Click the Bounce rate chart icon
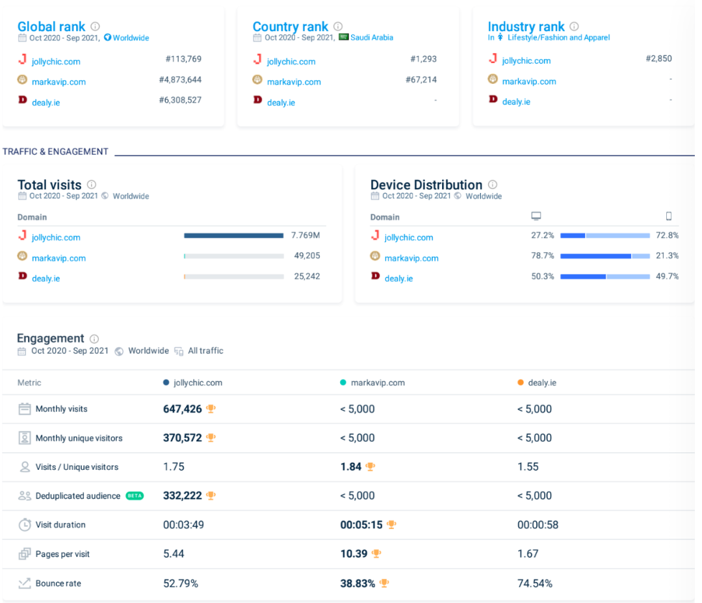702x603 pixels. point(25,583)
